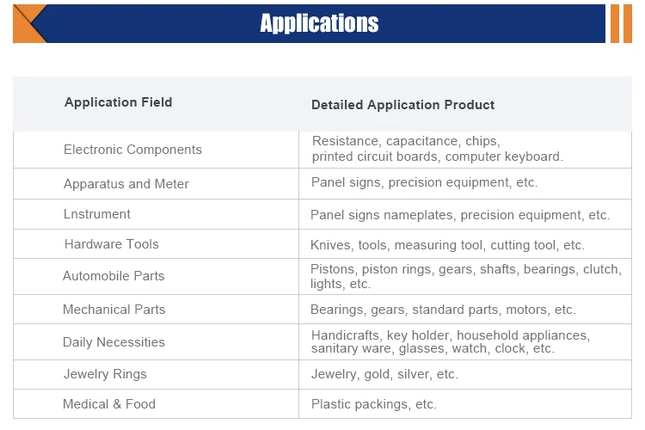Click the Electronic Components row label

click(132, 150)
